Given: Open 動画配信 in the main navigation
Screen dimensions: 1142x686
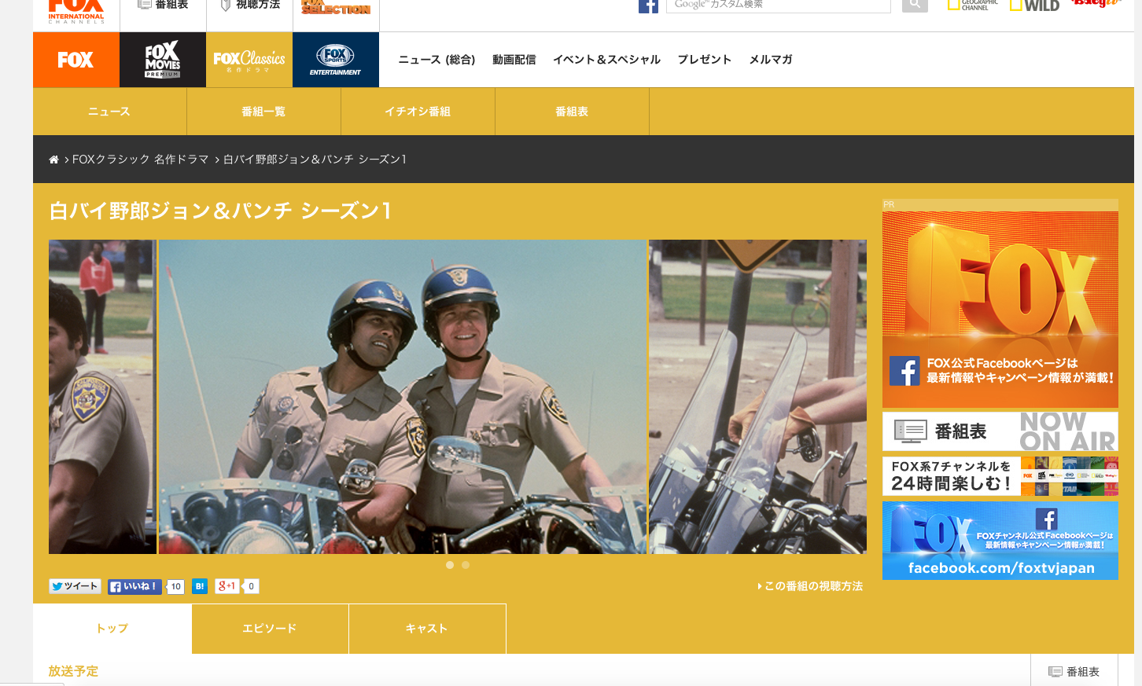Looking at the screenshot, I should tap(514, 60).
